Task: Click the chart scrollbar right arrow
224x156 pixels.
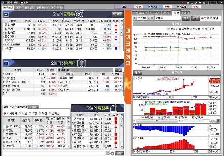Action: [x=179, y=121]
